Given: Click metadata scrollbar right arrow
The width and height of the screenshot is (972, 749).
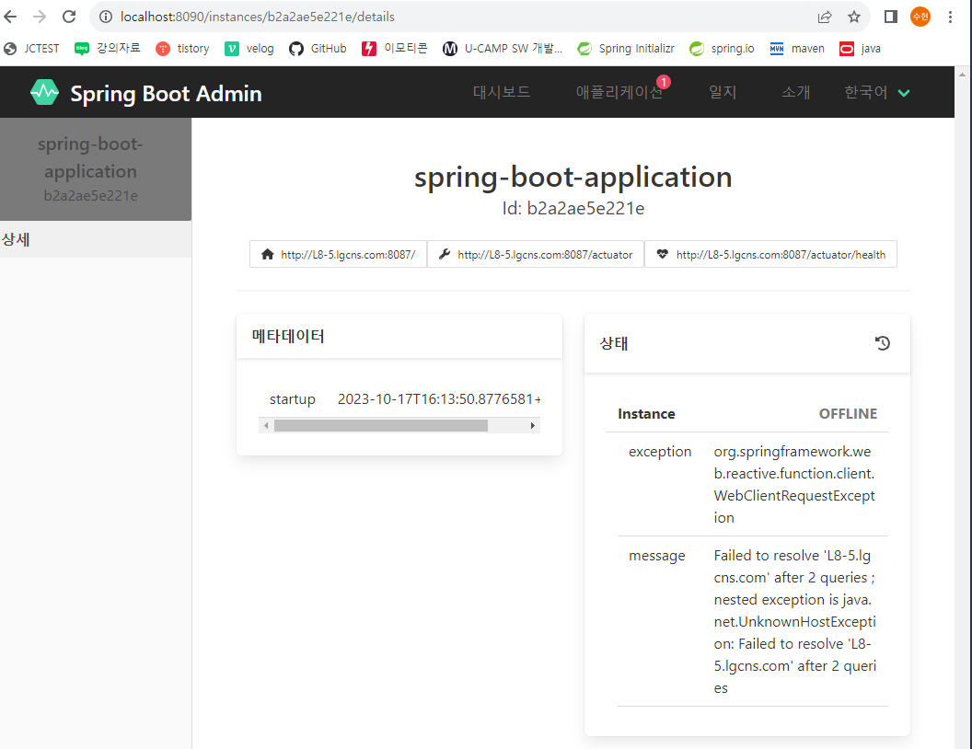Looking at the screenshot, I should (533, 426).
